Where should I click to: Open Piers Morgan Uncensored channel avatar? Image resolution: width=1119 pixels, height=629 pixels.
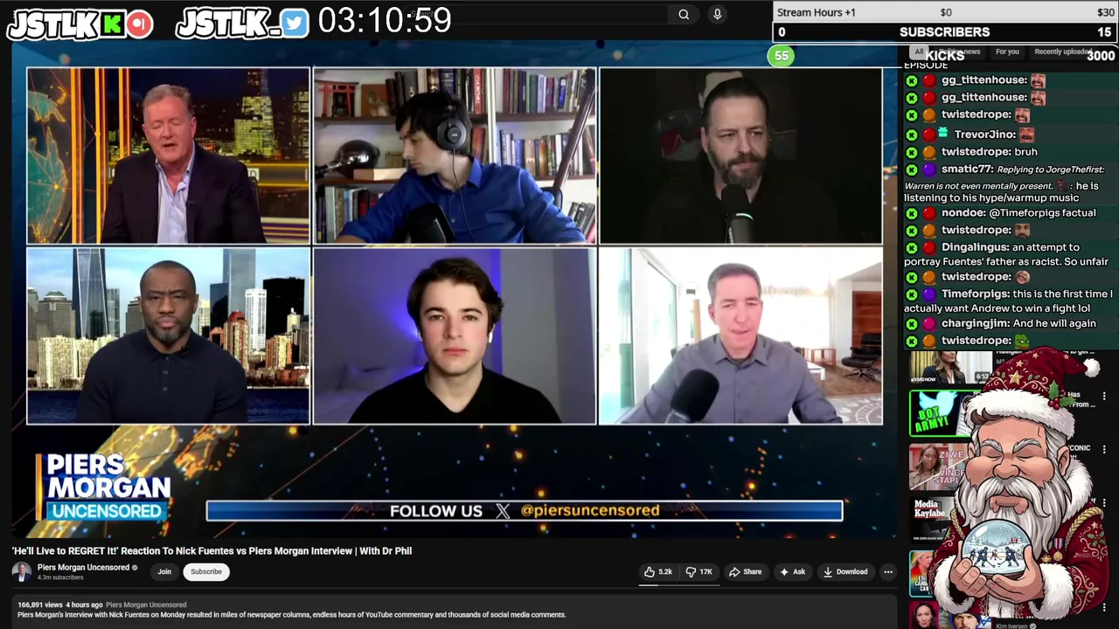point(22,571)
